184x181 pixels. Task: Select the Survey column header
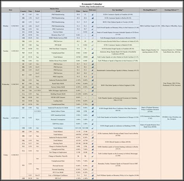point(85,11)
